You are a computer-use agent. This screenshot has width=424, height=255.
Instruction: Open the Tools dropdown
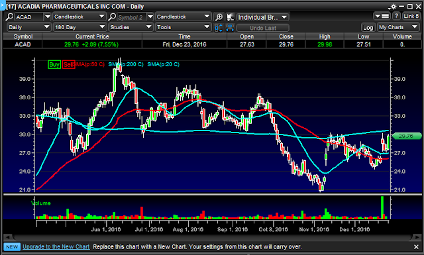click(x=184, y=27)
